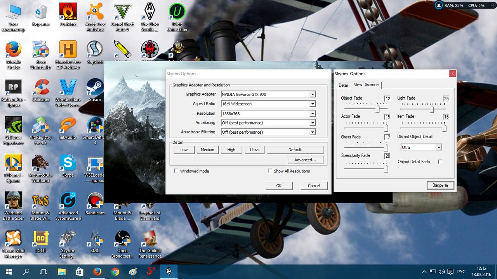Open Revo Uninstaller desktop icon
The image size is (497, 279).
point(41,55)
